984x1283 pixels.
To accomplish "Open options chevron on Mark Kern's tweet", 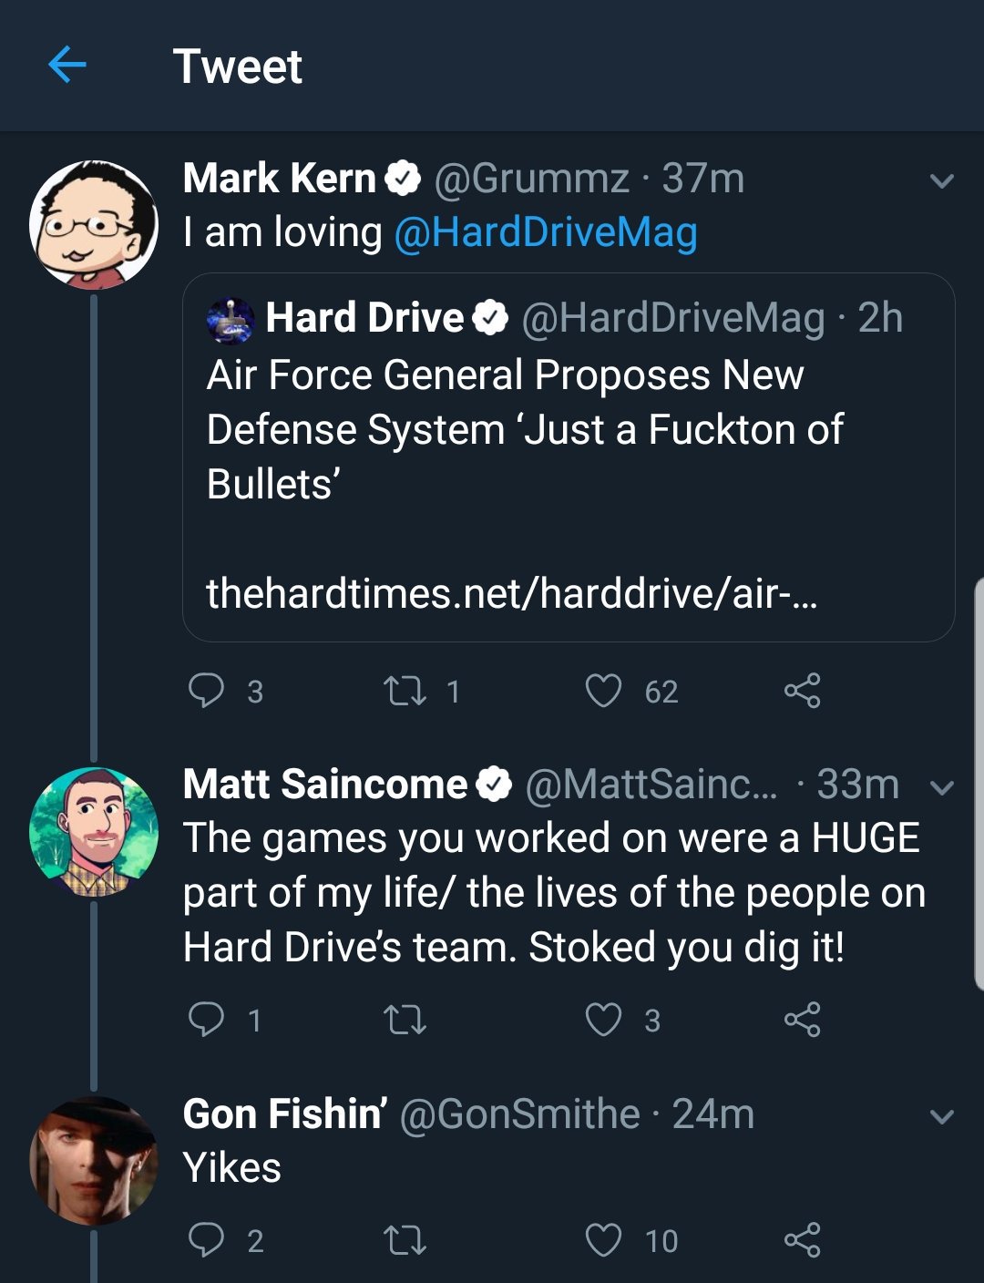I will (x=941, y=180).
